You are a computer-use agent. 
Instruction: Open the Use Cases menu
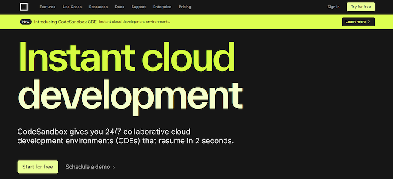pyautogui.click(x=72, y=7)
